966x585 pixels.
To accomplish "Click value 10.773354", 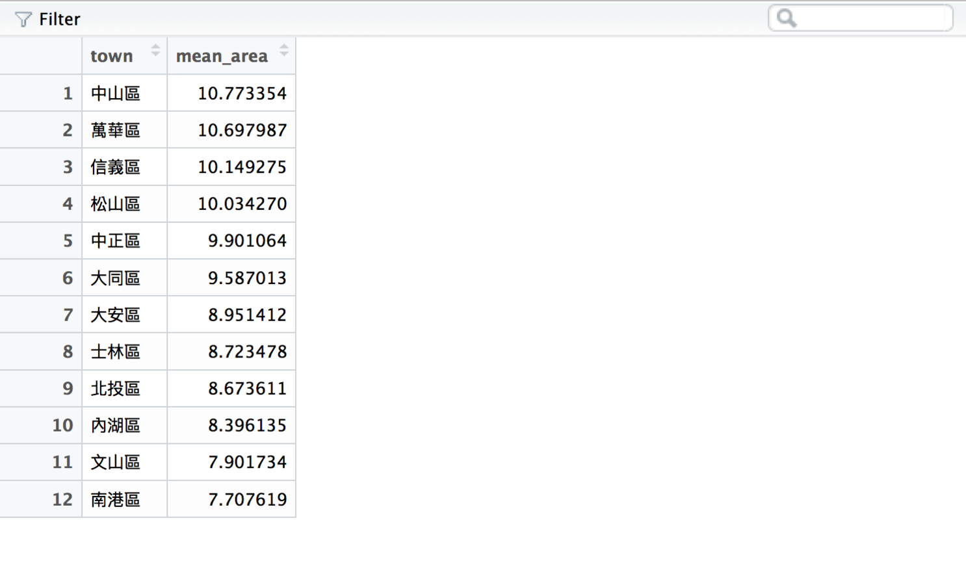I will click(x=242, y=94).
